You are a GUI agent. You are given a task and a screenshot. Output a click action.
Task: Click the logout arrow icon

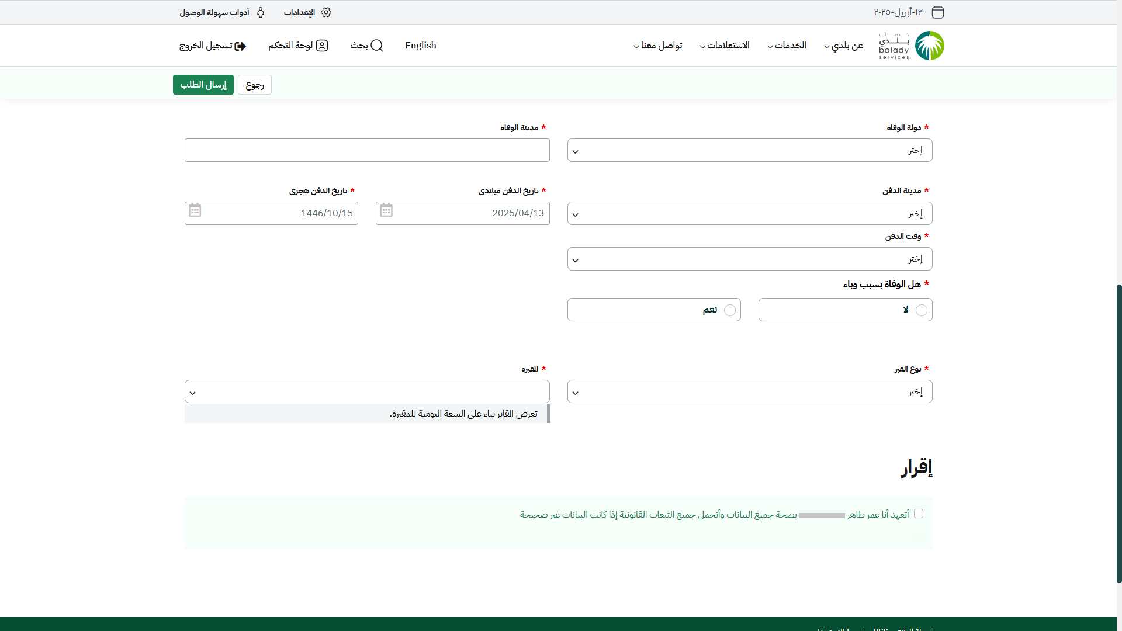[x=240, y=46]
